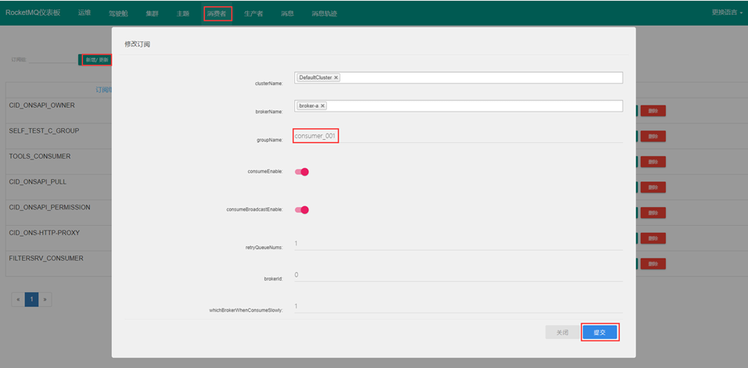Screen dimensions: 748x368
Task: Click the groupName input field
Action: [x=459, y=136]
